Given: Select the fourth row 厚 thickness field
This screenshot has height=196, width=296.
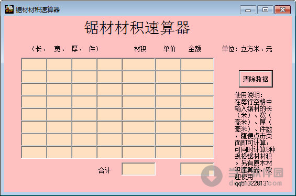Looking at the screenshot, I should pos(84,102).
